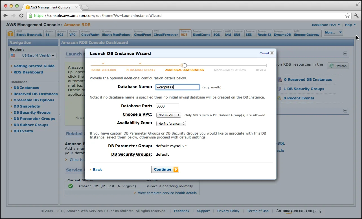This screenshot has width=362, height=219.
Task: Click the Recent Events magnifier icon
Action: coord(280,98)
